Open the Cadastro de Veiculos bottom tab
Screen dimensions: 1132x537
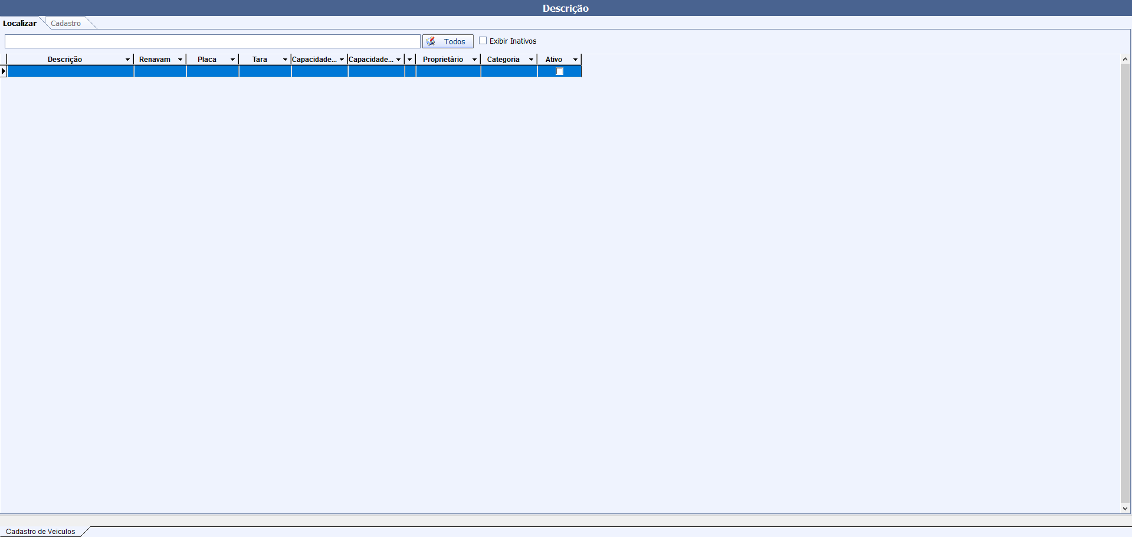[x=41, y=531]
